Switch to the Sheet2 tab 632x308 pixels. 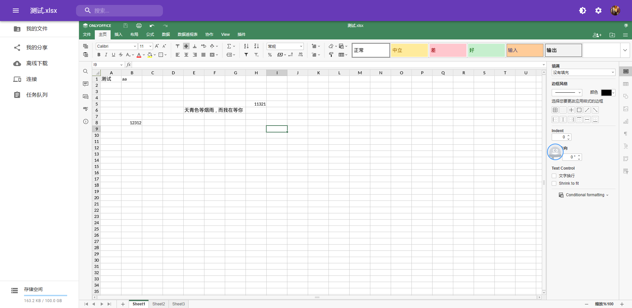tap(159, 304)
